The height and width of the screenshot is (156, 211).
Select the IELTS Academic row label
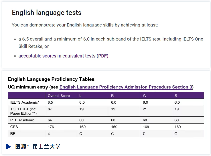point(24,102)
